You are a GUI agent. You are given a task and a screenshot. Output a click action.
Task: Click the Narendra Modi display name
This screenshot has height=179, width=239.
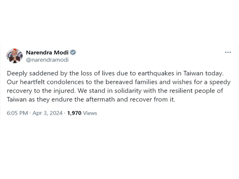[47, 53]
